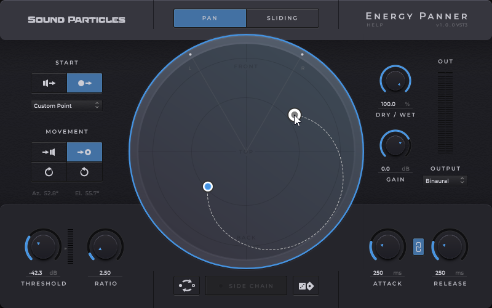492x308 pixels.
Task: Open the Output Binaural dropdown
Action: tap(445, 180)
